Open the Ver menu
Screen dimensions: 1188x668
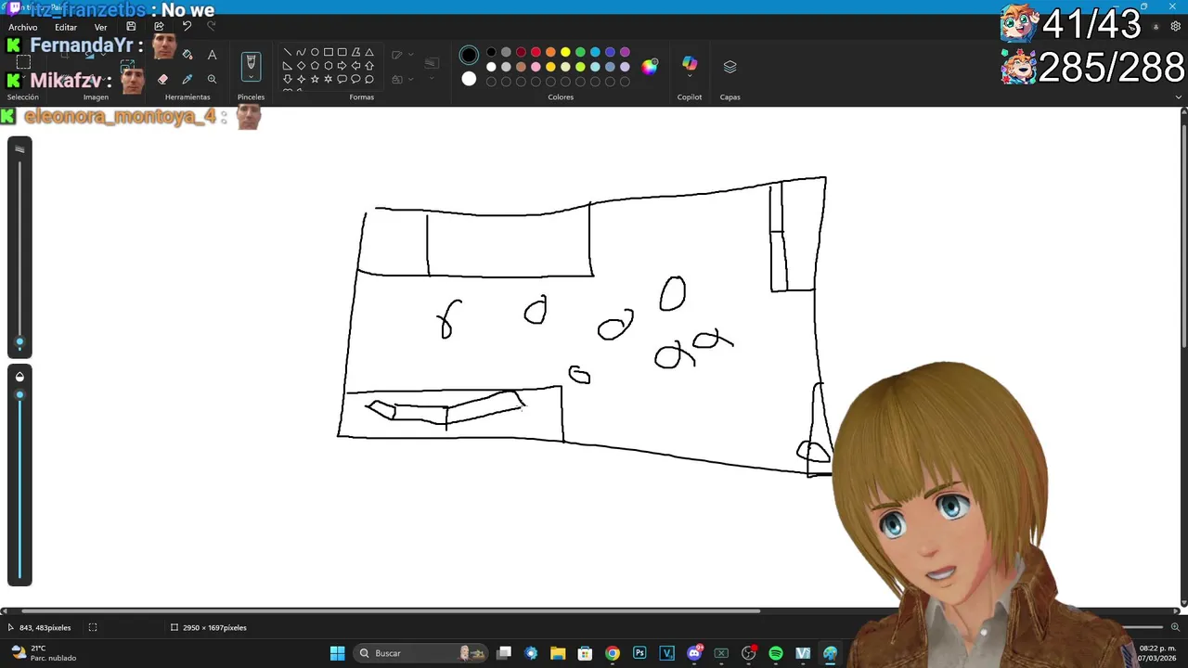100,27
